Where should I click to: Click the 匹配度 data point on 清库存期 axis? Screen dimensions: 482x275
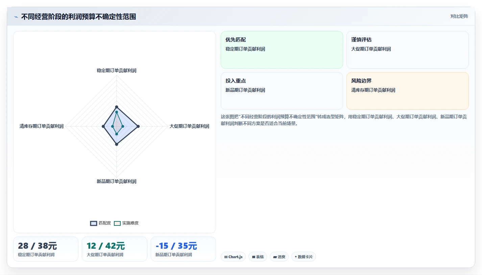click(103, 126)
